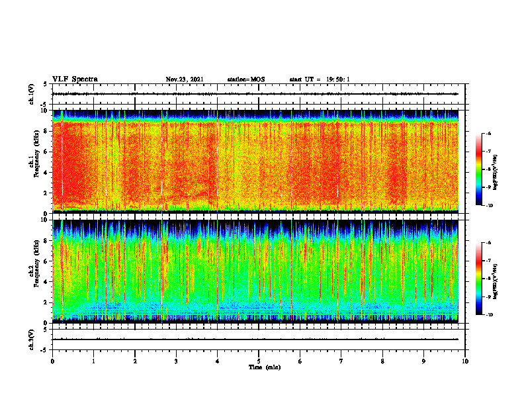Select the "start UT = 19:50: 1" text
Screen dimensions: 524x405
coord(320,79)
